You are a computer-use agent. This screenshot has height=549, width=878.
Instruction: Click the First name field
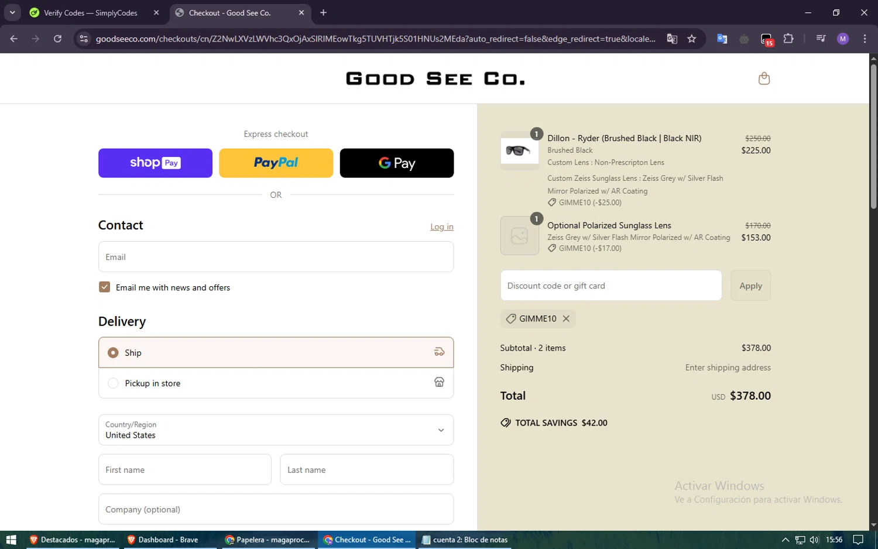pos(185,469)
